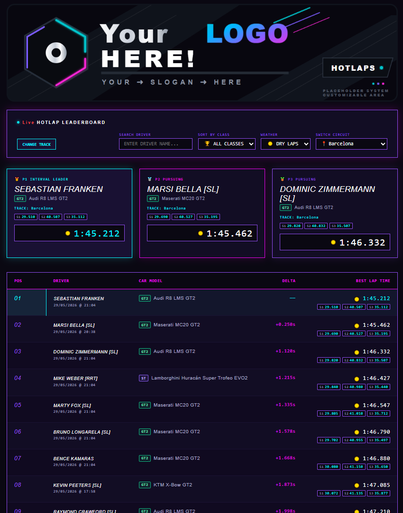Viewport: 403px width, 513px height.
Task: Click the CAR MODEL column header
Action: (x=150, y=281)
